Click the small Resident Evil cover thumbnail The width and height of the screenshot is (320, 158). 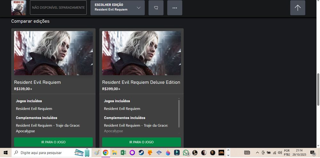click(x=19, y=8)
